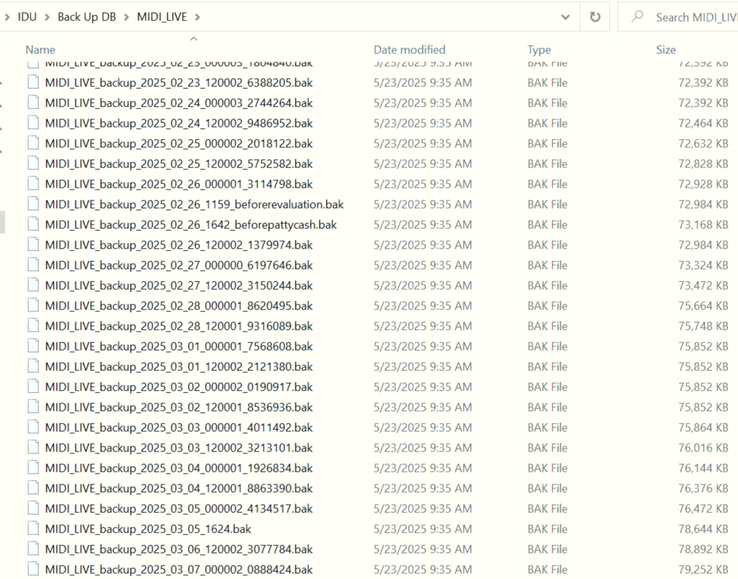Click the file icon of 2025_03_04_120001_8863390.bak

coord(33,487)
